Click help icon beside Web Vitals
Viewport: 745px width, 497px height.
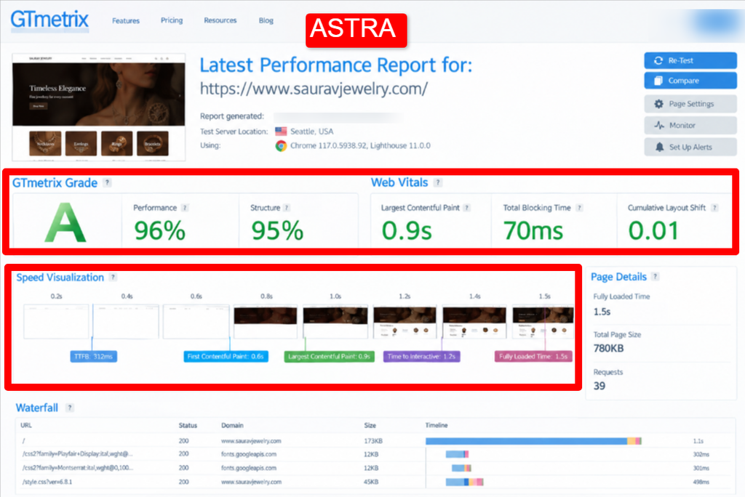(438, 183)
